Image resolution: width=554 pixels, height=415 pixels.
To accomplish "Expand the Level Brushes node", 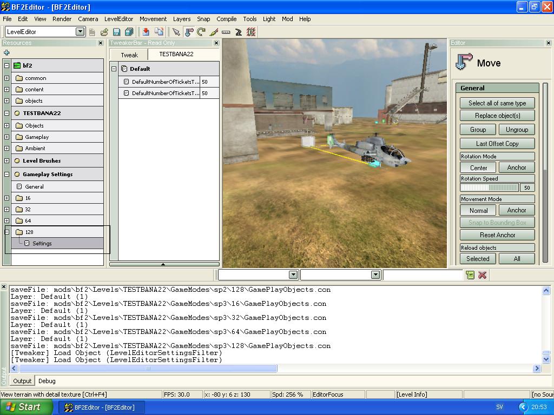I will point(6,160).
